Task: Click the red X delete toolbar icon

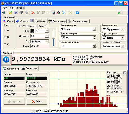Action: (33, 13)
